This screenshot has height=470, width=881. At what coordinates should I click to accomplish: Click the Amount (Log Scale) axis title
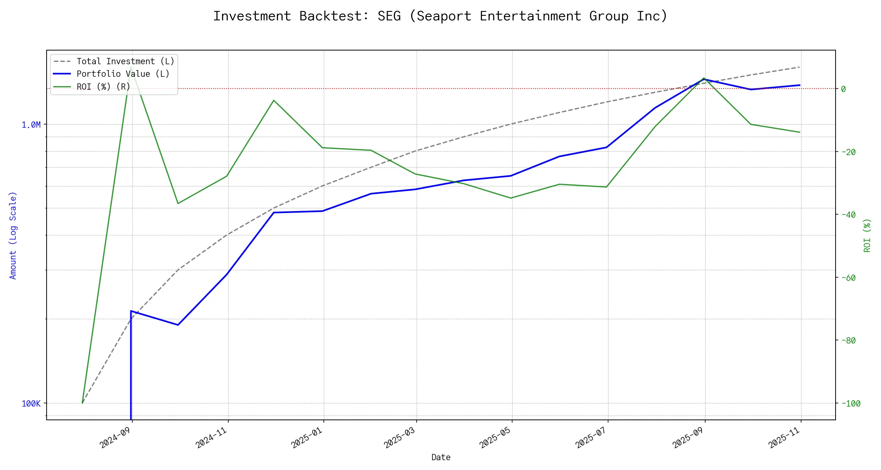[13, 235]
